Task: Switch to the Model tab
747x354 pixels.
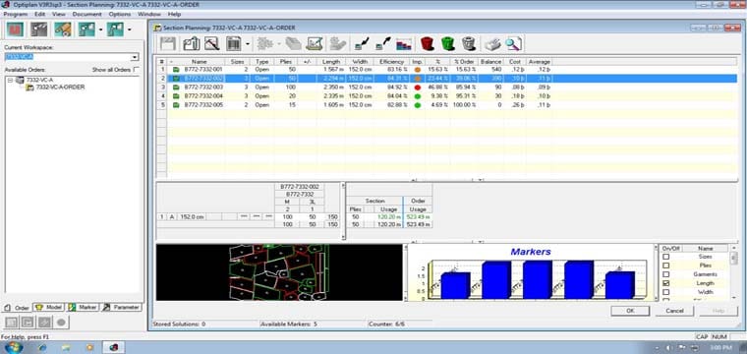Action: click(49, 308)
